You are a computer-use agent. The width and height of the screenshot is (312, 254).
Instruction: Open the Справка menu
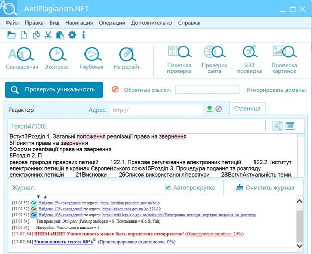point(189,23)
